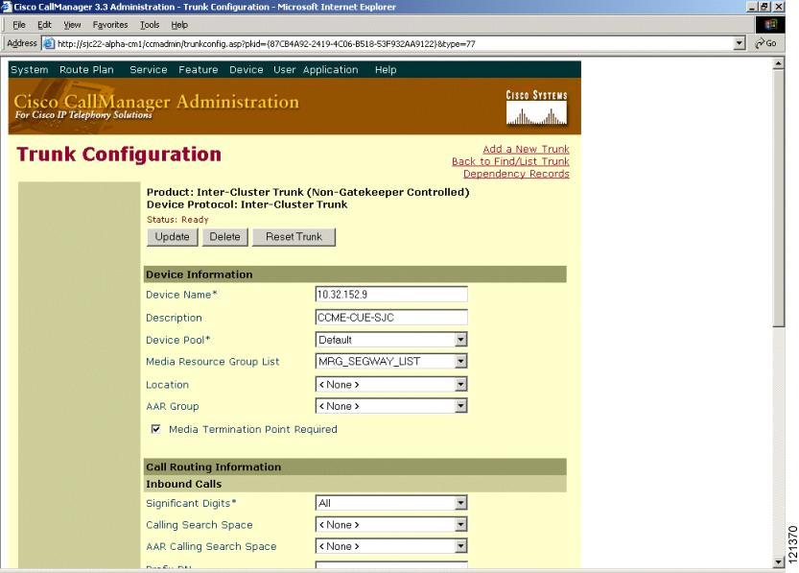
Task: Open the Internet Explorer Help menu
Action: pyautogui.click(x=179, y=25)
